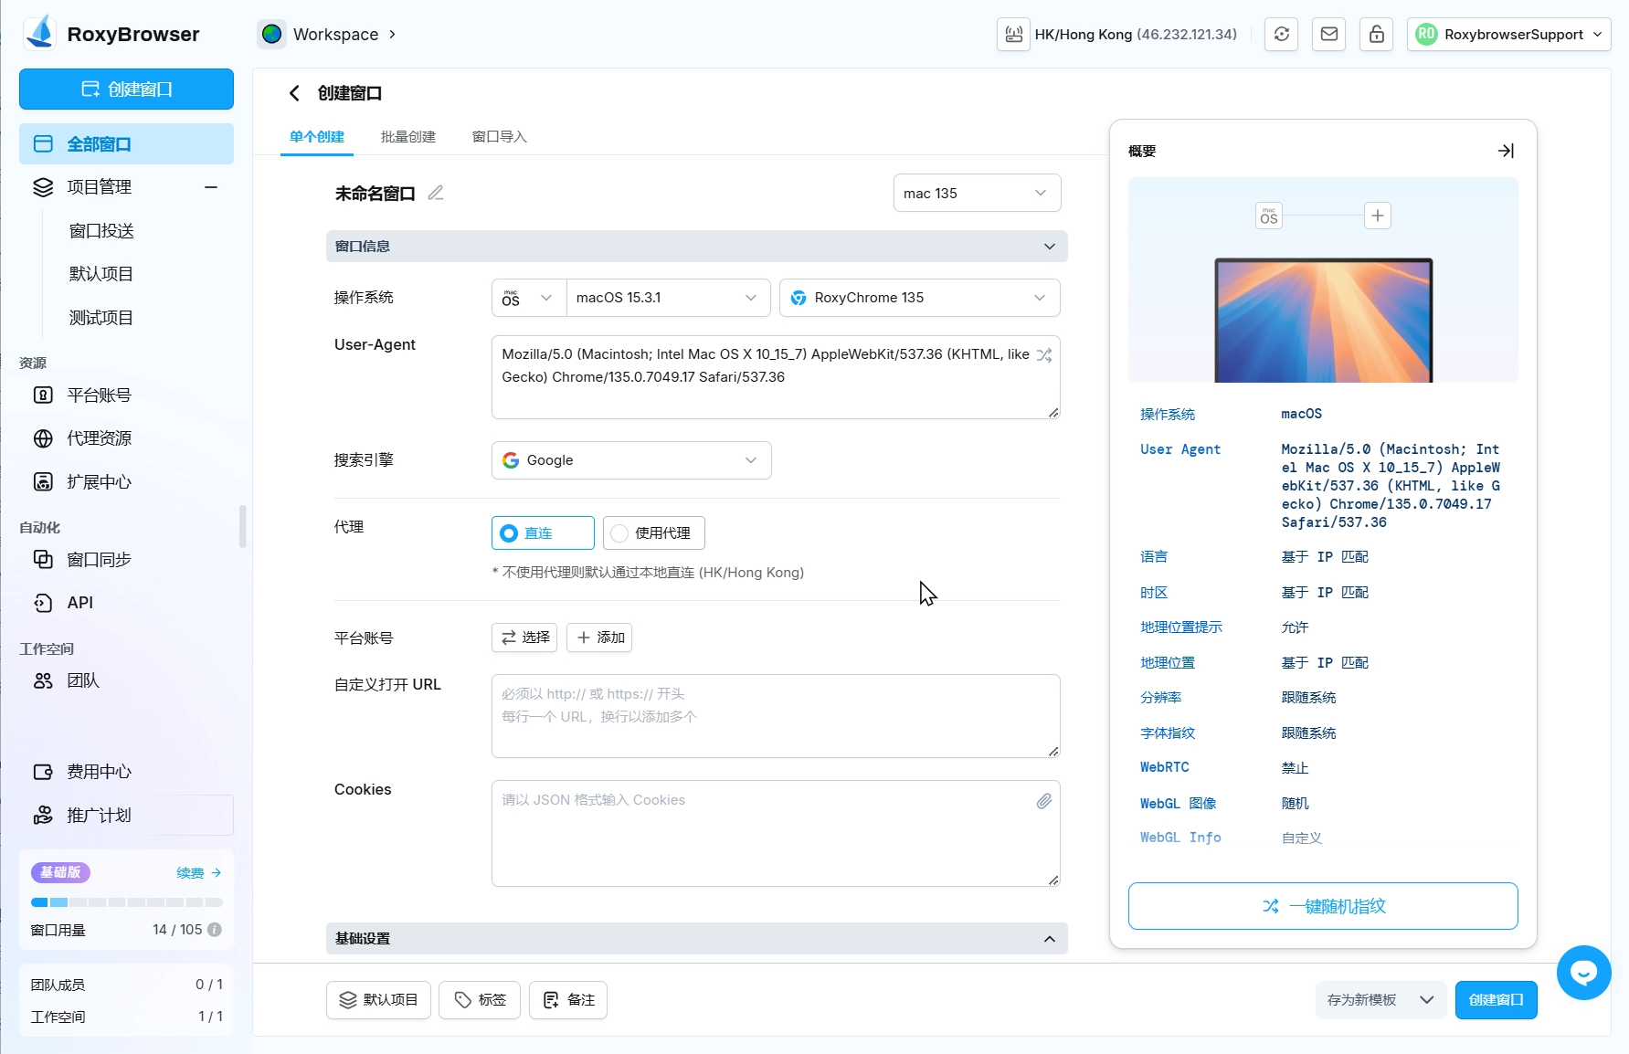Screen dimensions: 1629x1054
Task: Switch to the 窗口导入 tab
Action: (499, 137)
